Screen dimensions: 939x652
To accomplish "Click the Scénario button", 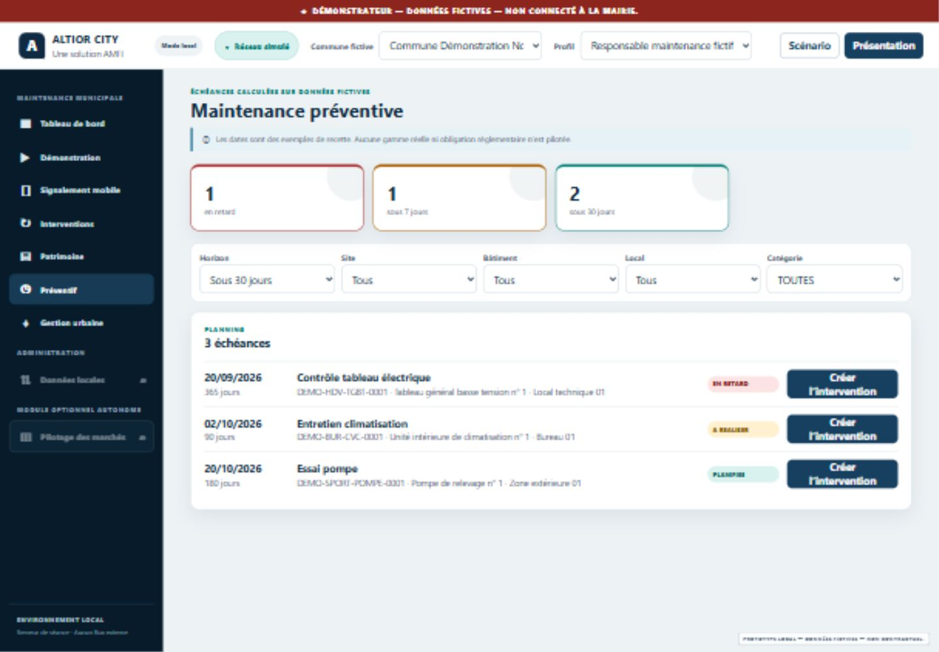I will tap(809, 46).
